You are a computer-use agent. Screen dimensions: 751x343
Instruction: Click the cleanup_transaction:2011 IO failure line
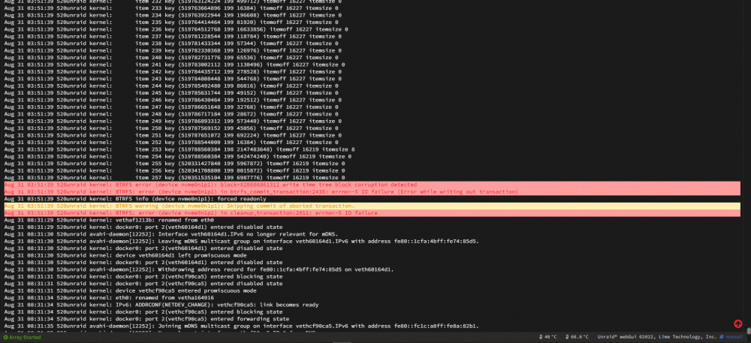coord(372,213)
